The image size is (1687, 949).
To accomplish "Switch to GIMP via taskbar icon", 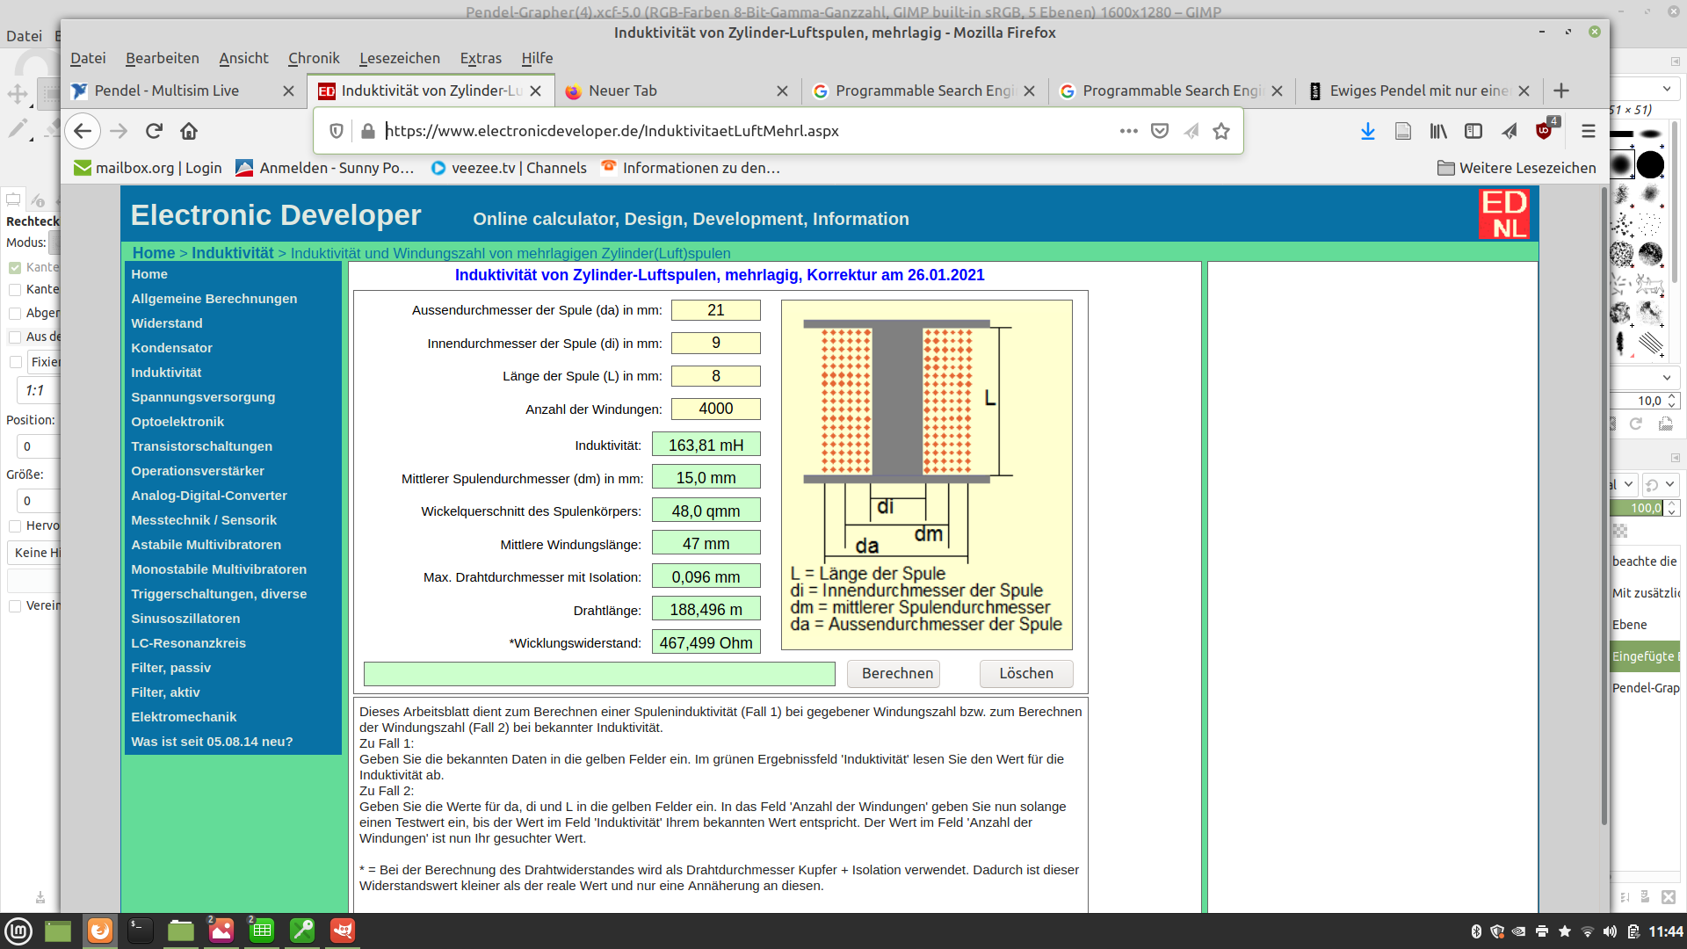I will pyautogui.click(x=342, y=931).
